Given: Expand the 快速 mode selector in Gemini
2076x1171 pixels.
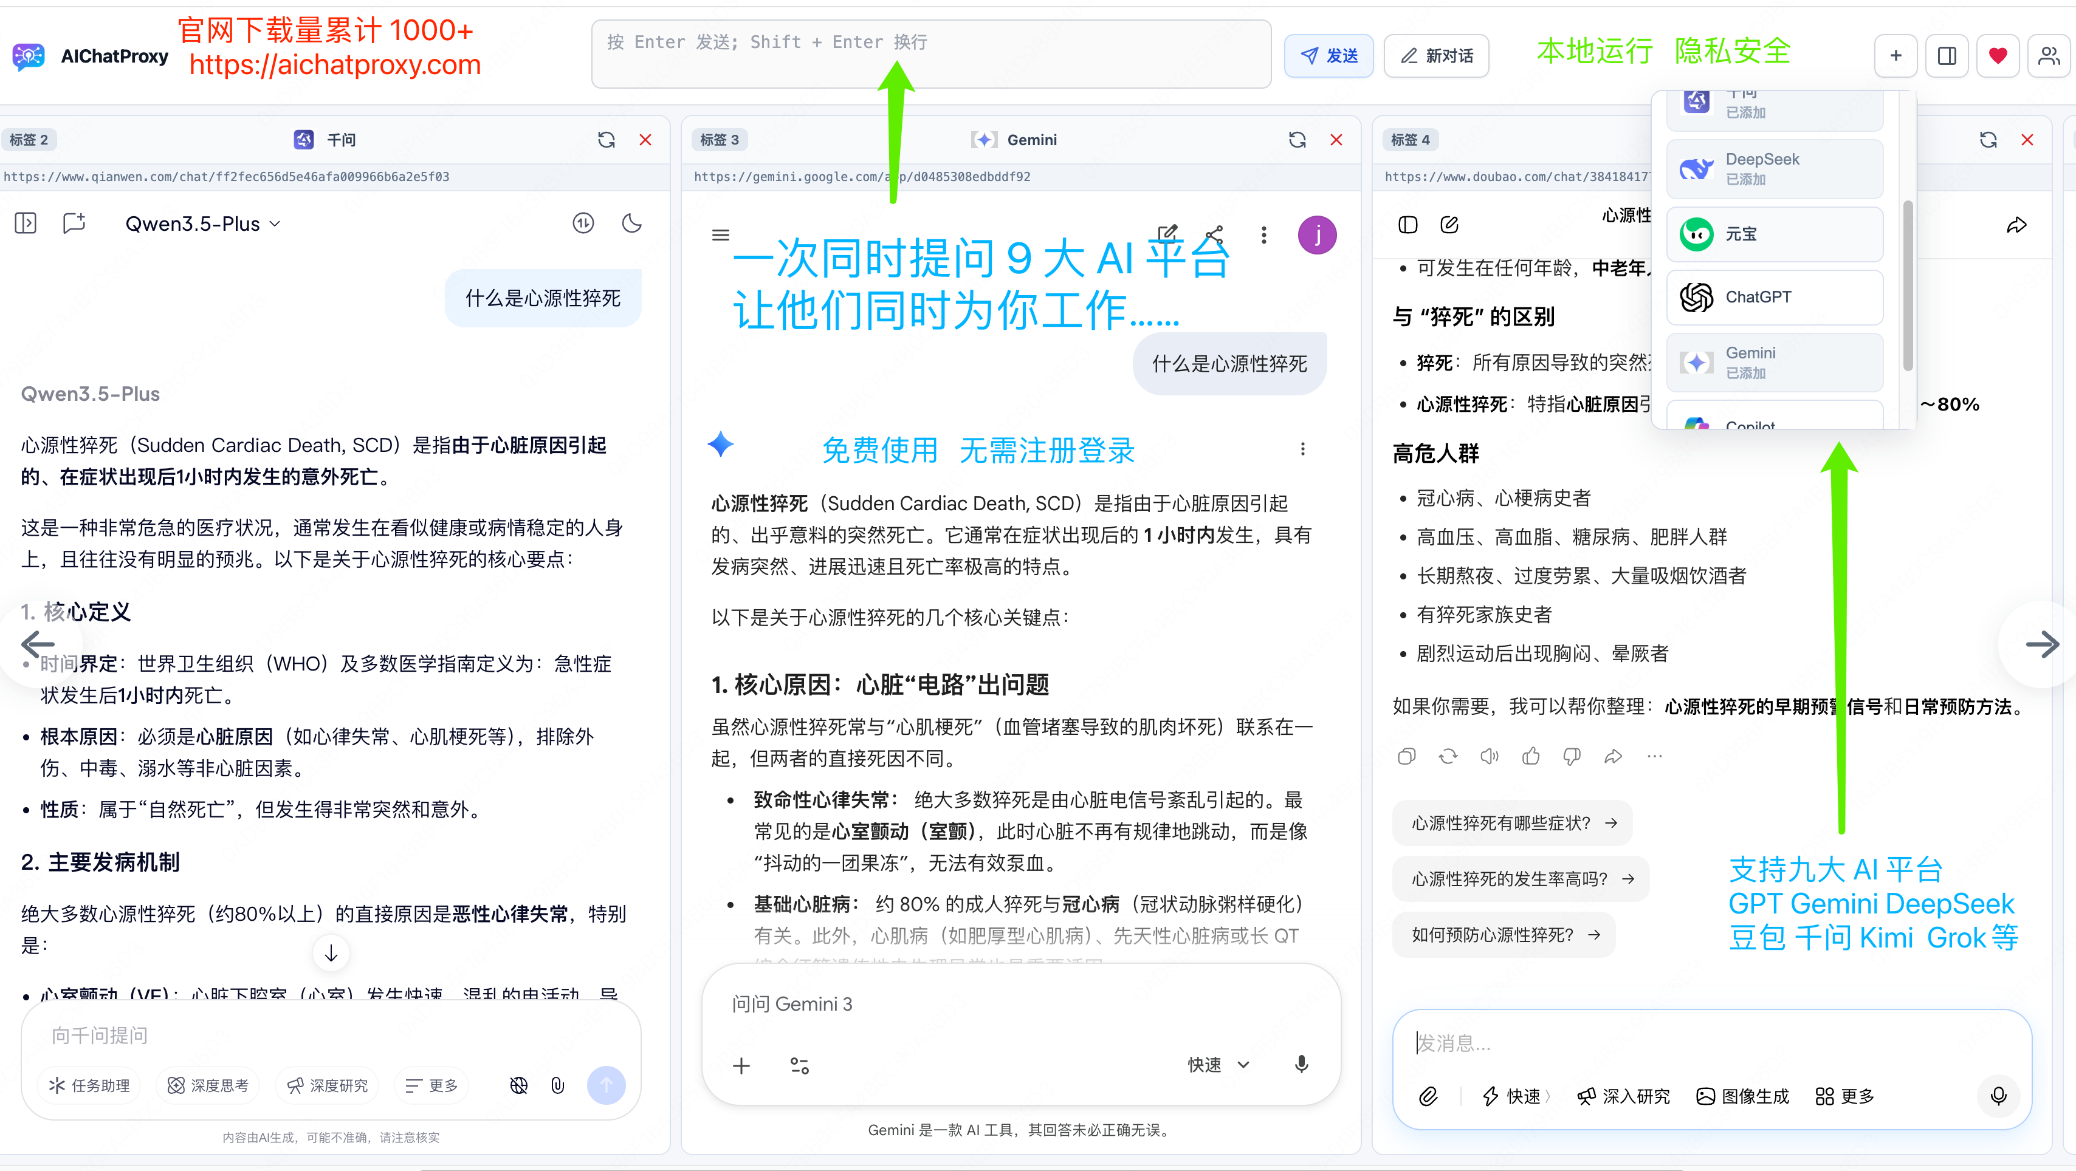Looking at the screenshot, I should click(1217, 1064).
